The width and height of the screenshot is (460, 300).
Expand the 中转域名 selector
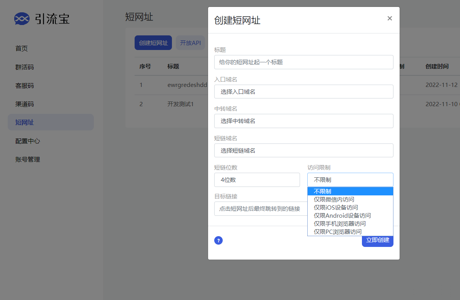[x=303, y=121]
